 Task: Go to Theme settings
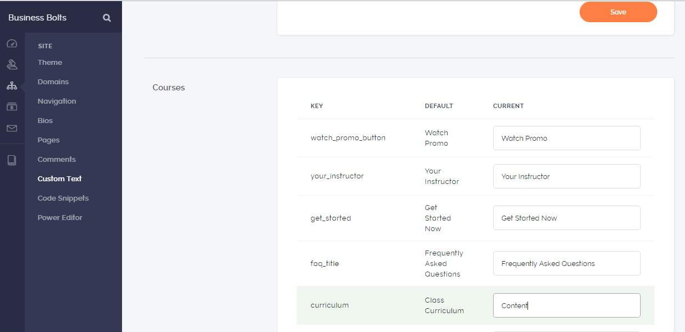50,63
